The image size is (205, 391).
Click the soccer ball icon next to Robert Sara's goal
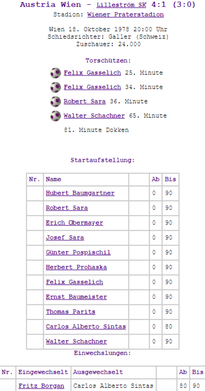[55, 102]
